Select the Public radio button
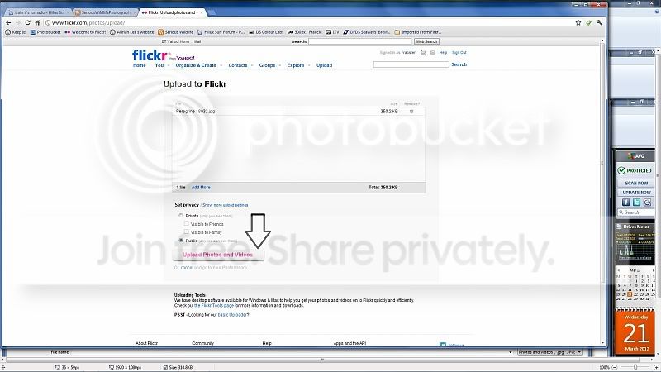 [x=181, y=241]
